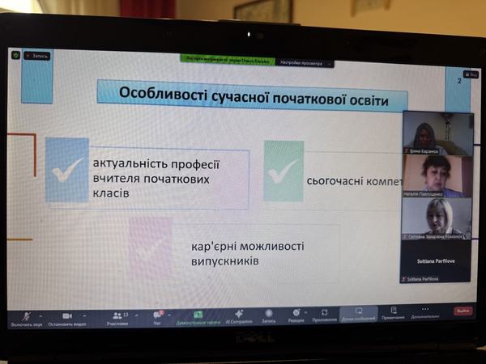Click the green encryption shield icon
Image resolution: width=486 pixels, height=364 pixels.
pyautogui.click(x=15, y=56)
